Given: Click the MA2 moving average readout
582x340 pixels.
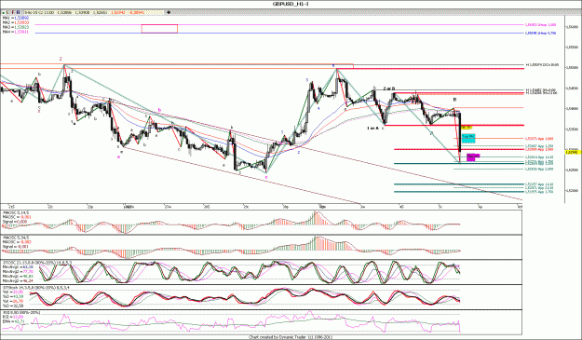Looking at the screenshot, I should (16, 22).
